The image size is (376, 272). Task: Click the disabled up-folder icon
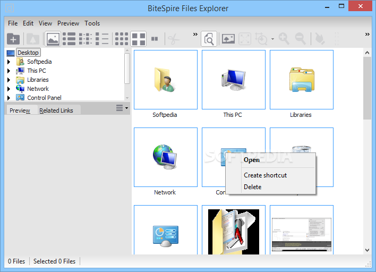tap(33, 39)
